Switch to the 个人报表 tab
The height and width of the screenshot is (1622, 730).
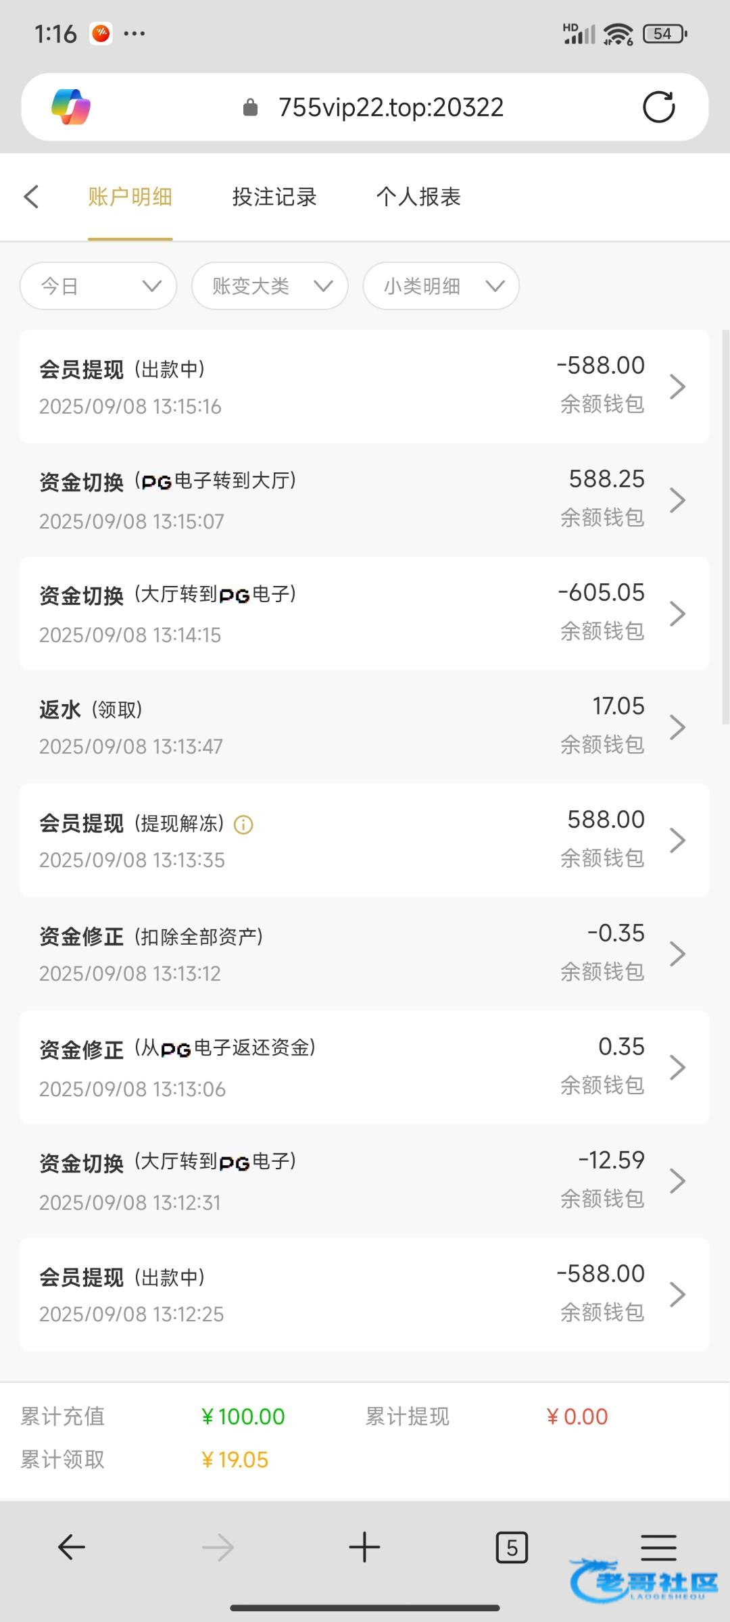[x=418, y=197]
